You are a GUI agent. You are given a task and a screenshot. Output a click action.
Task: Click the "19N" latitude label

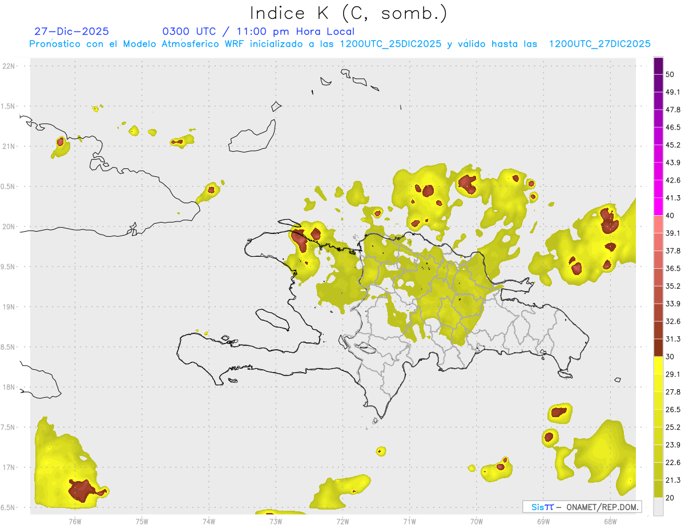[x=9, y=307]
